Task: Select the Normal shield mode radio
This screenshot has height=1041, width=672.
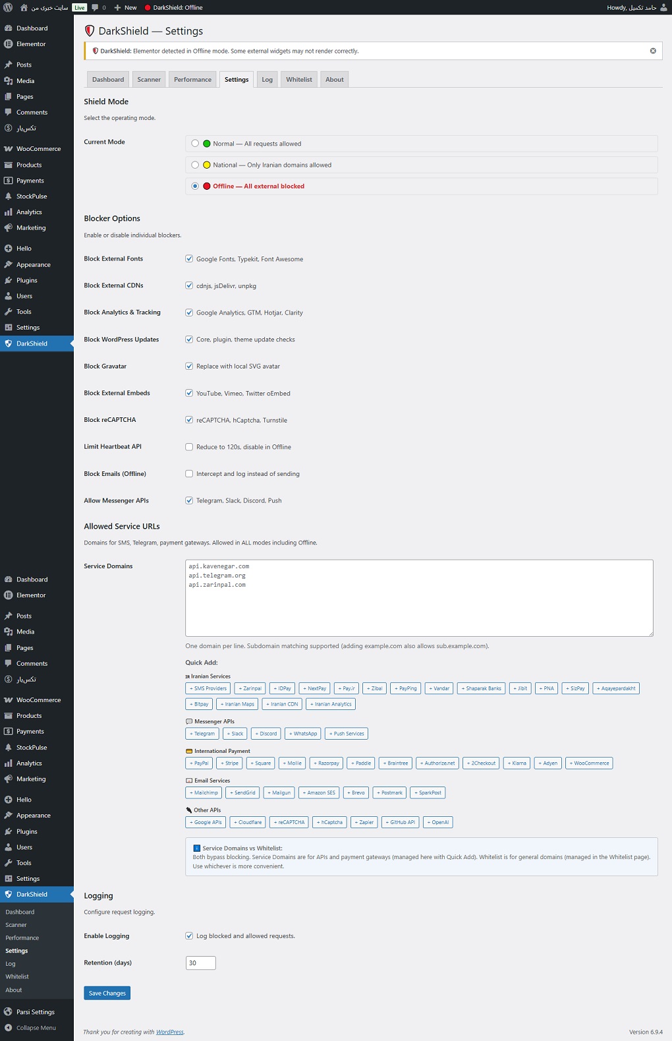Action: click(195, 144)
